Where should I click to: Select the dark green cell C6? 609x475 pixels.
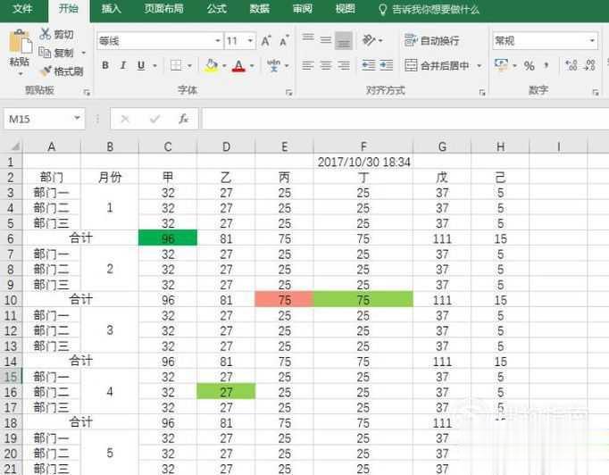pos(168,238)
